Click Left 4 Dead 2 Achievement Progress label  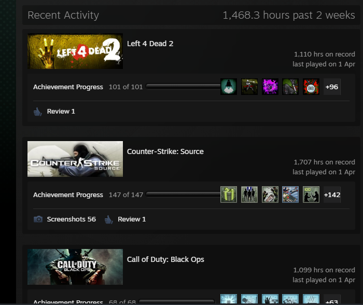pos(68,87)
